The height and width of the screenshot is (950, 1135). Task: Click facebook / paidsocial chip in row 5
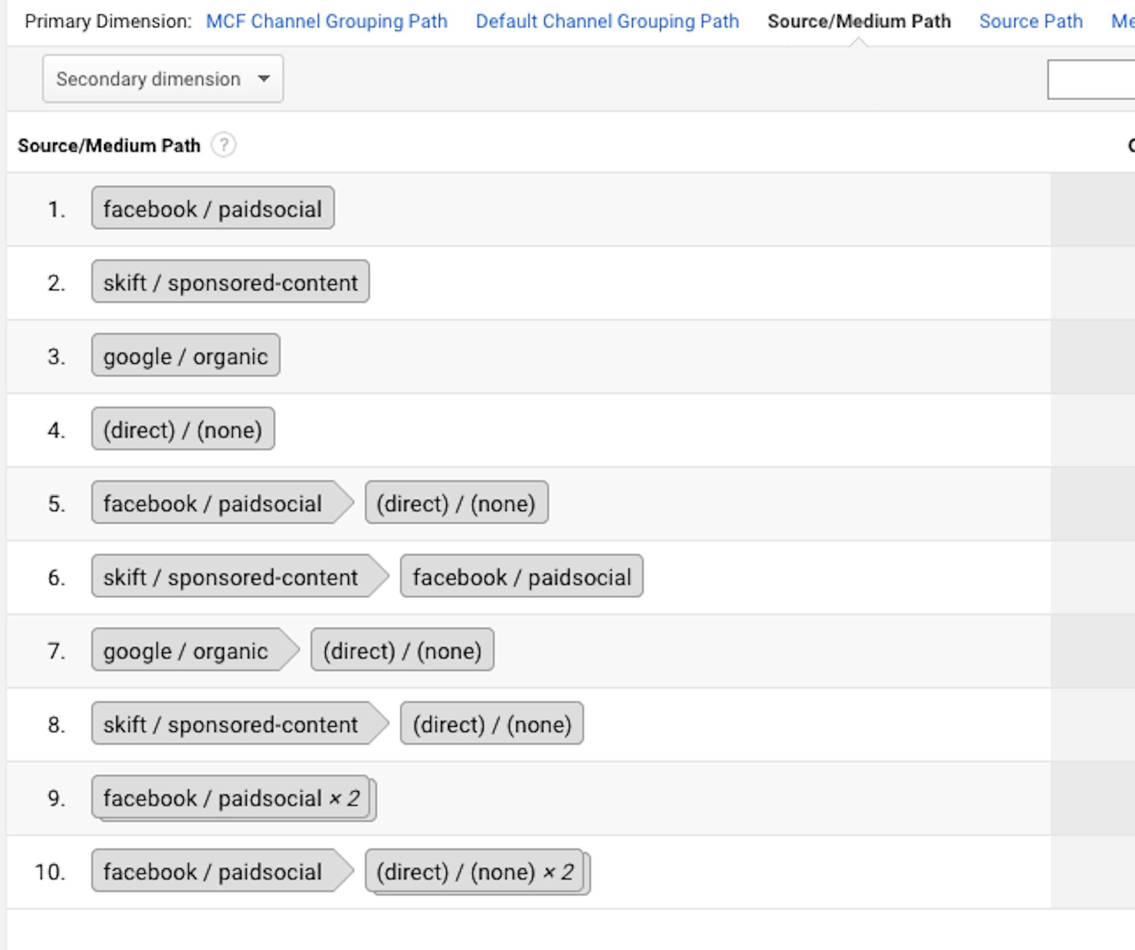[222, 503]
